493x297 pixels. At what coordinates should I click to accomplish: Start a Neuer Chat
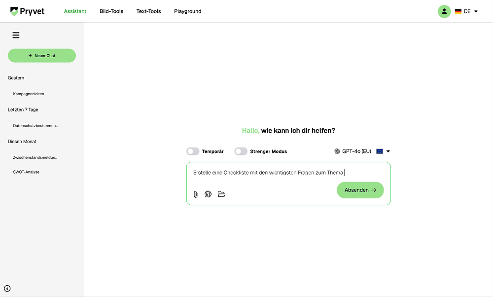(41, 55)
